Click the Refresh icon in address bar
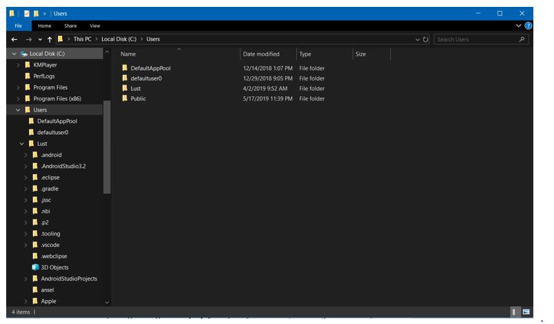554x324 pixels. [426, 39]
